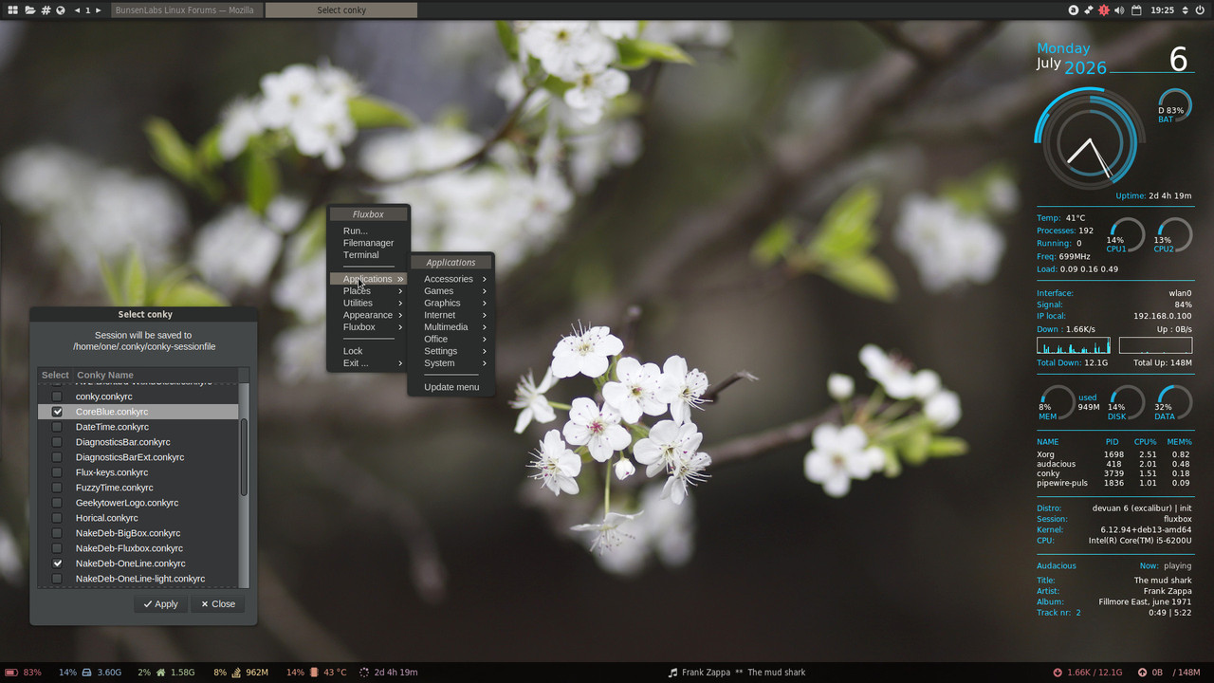Screen dimensions: 1214x683
Task: Click the circular 'a' tray icon
Action: 1074,9
